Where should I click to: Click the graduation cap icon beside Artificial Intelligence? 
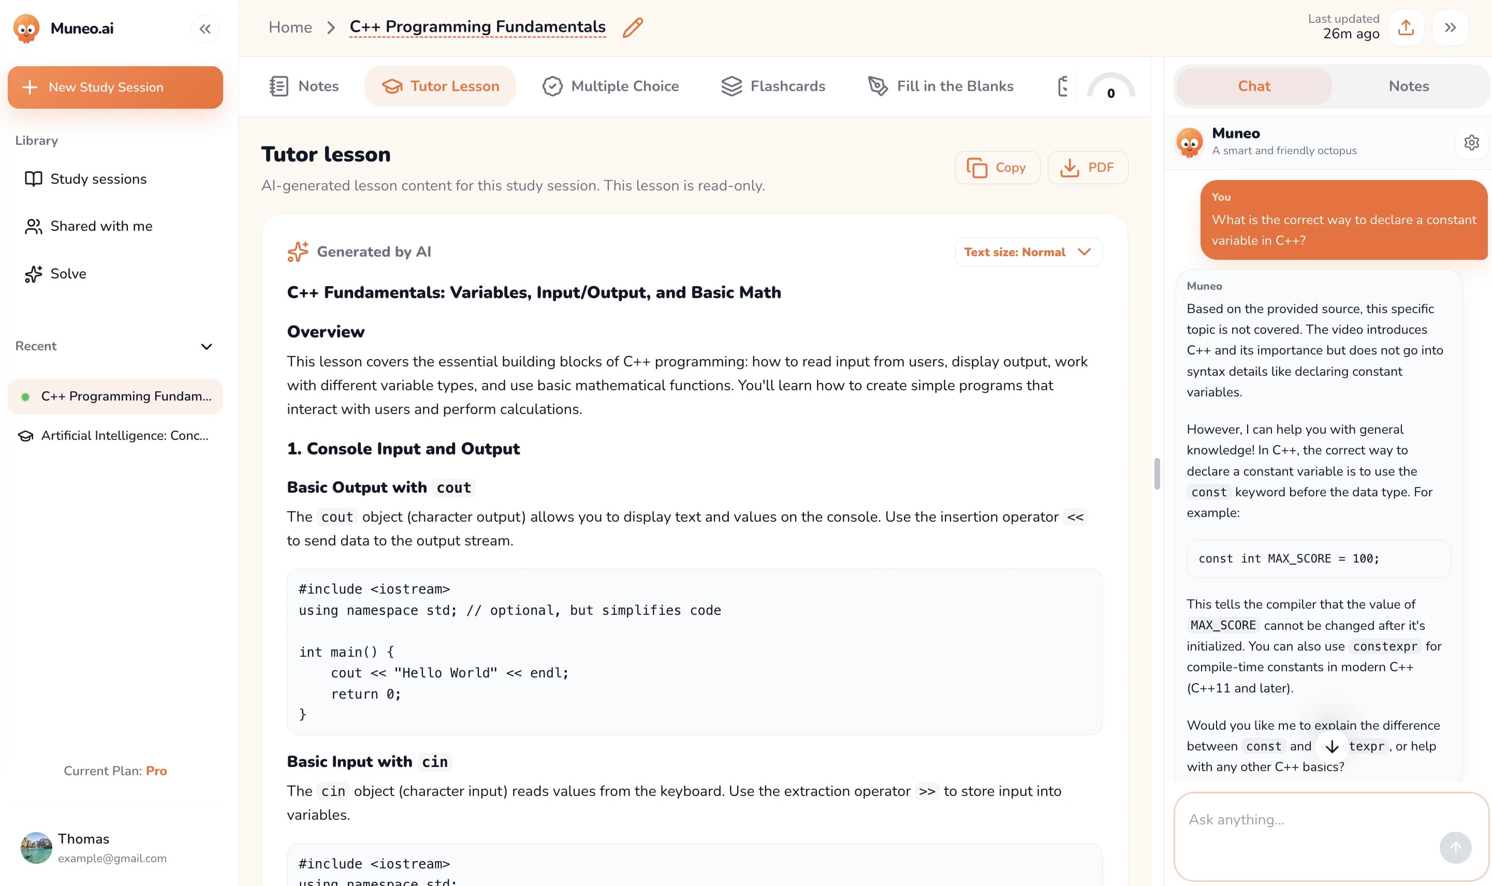click(26, 436)
